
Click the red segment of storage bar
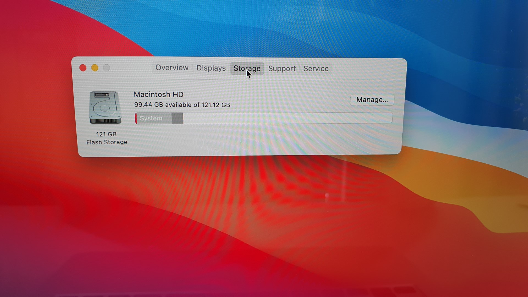click(x=136, y=119)
